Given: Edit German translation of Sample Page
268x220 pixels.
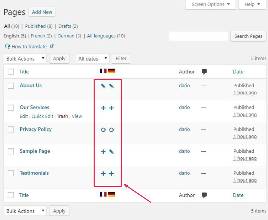Looking at the screenshot, I should (111, 151).
